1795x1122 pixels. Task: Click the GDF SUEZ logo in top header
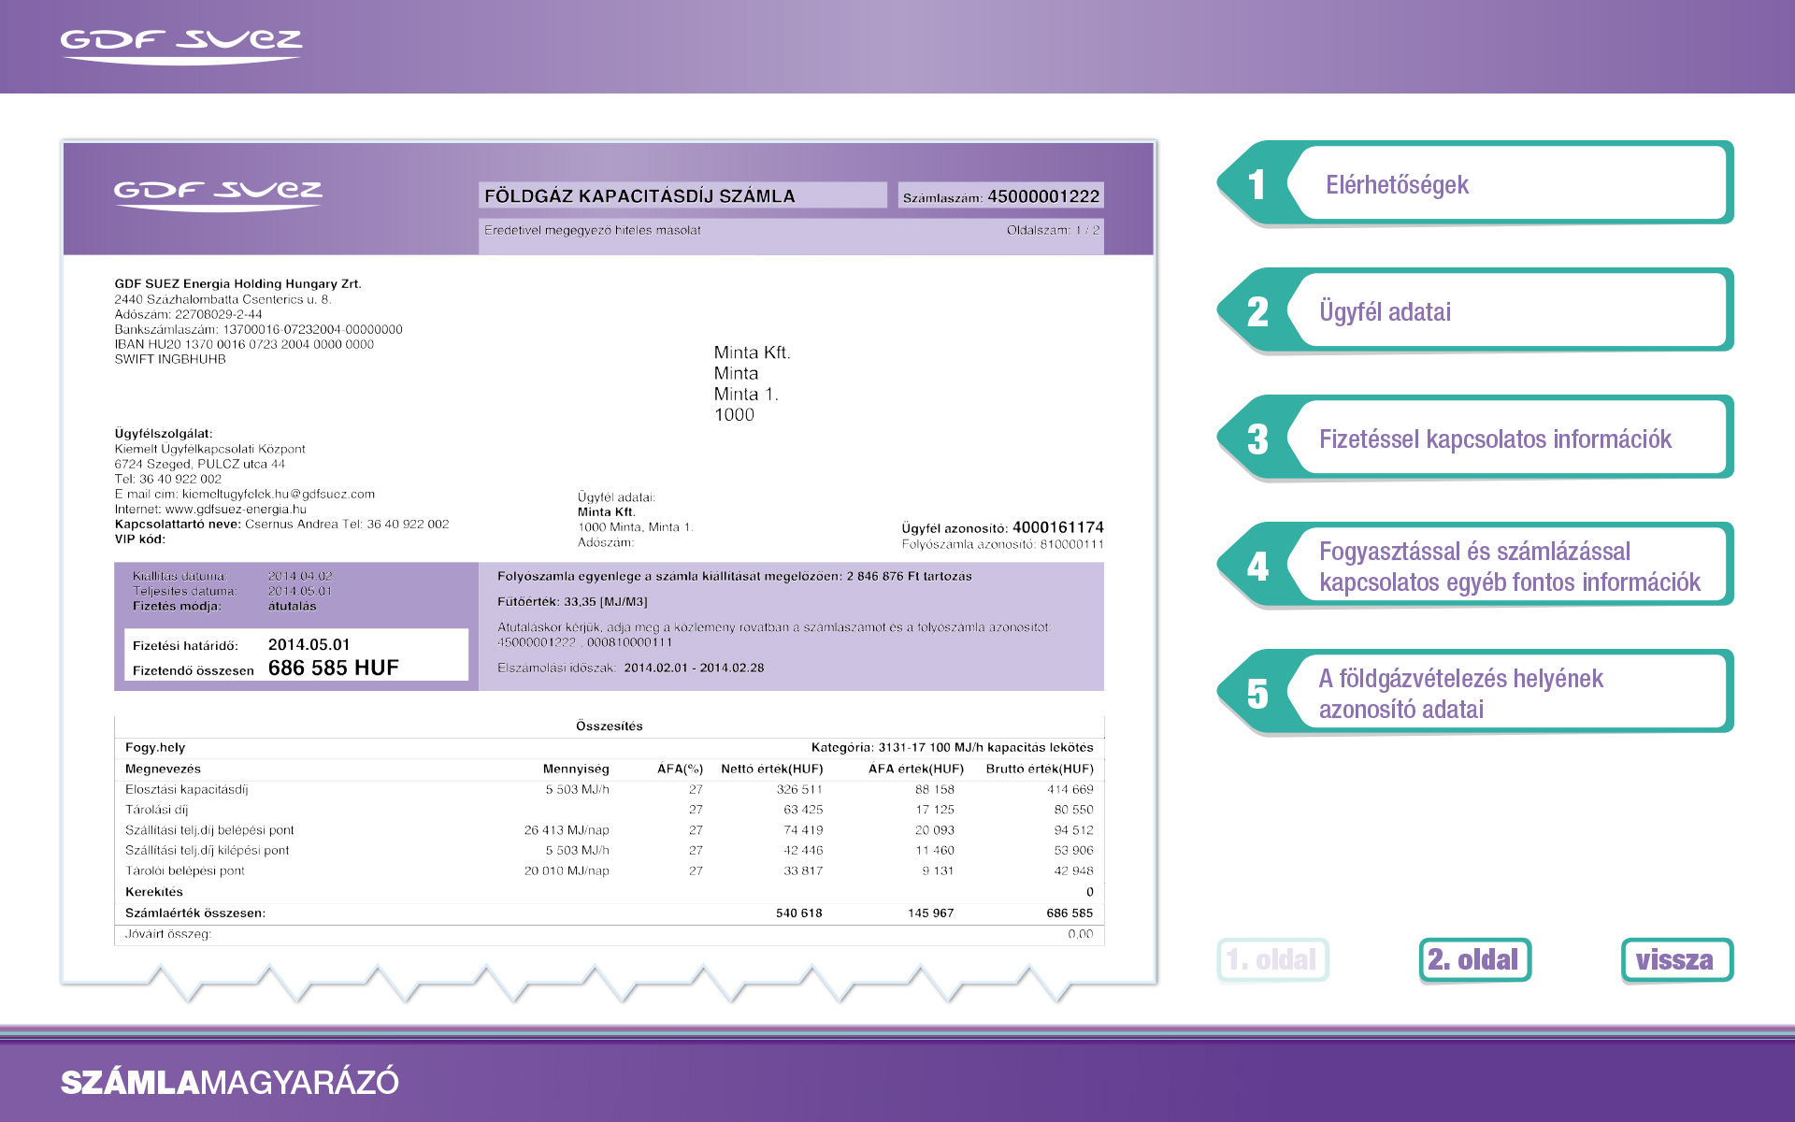point(181,46)
